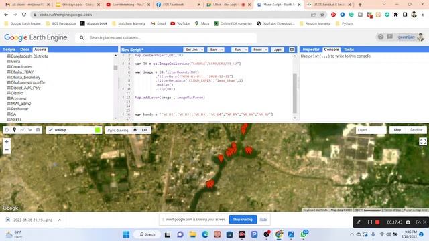Image resolution: width=429 pixels, height=241 pixels.
Task: Switch map to Satellite view
Action: pos(416,129)
